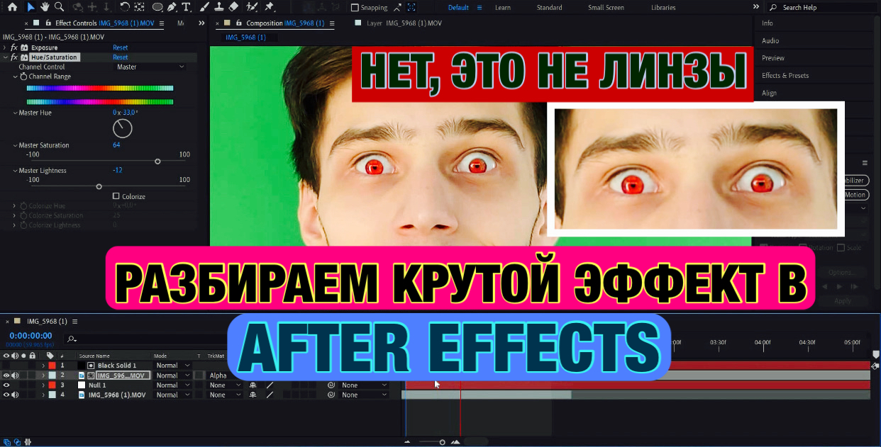This screenshot has width=881, height=447.
Task: Click the red label swatch of Null 1
Action: 52,385
